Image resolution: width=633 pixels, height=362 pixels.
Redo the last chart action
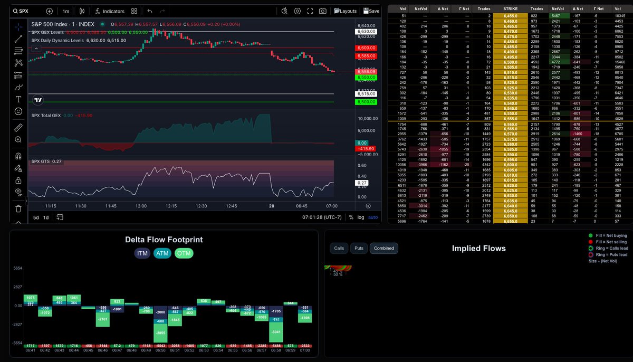pos(162,11)
